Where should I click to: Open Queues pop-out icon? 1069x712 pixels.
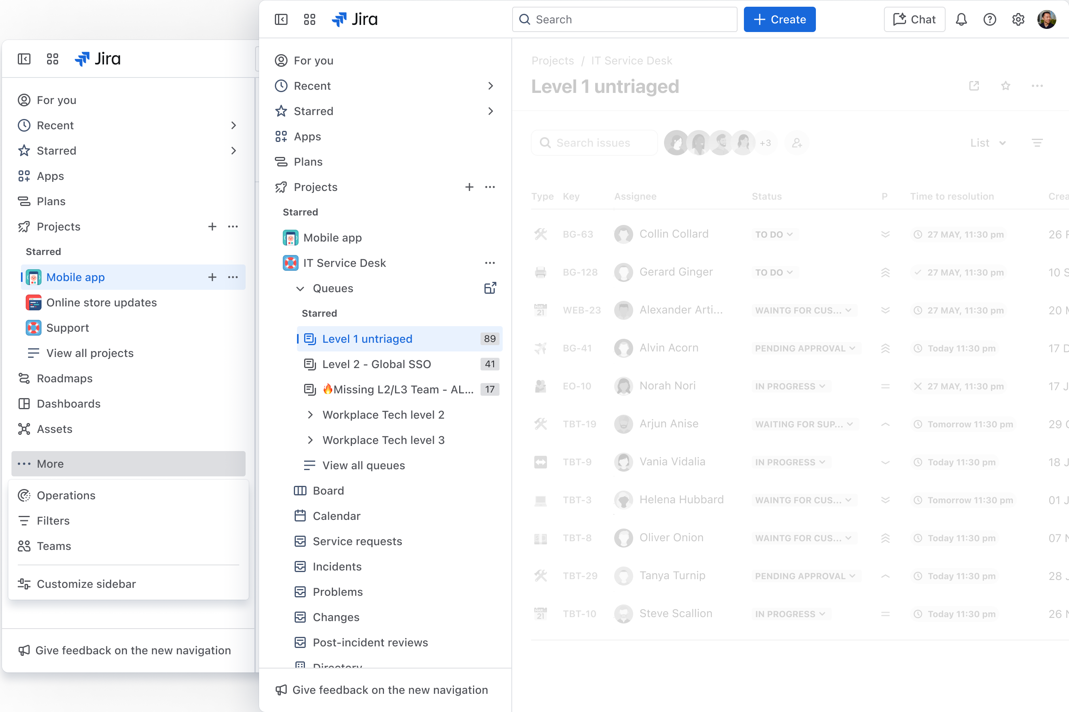click(490, 288)
